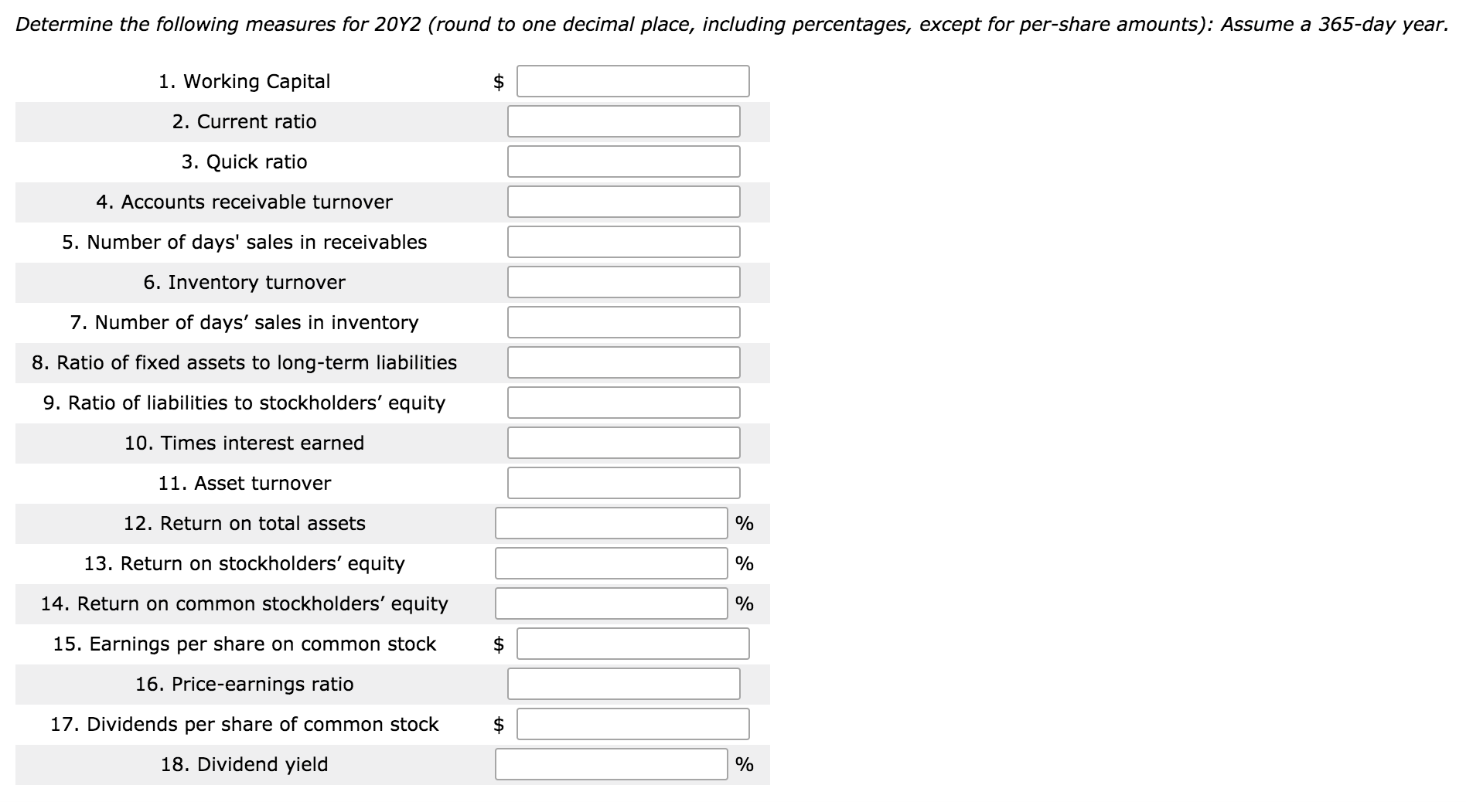Click the Number of days' sales in inventory field

(x=623, y=321)
